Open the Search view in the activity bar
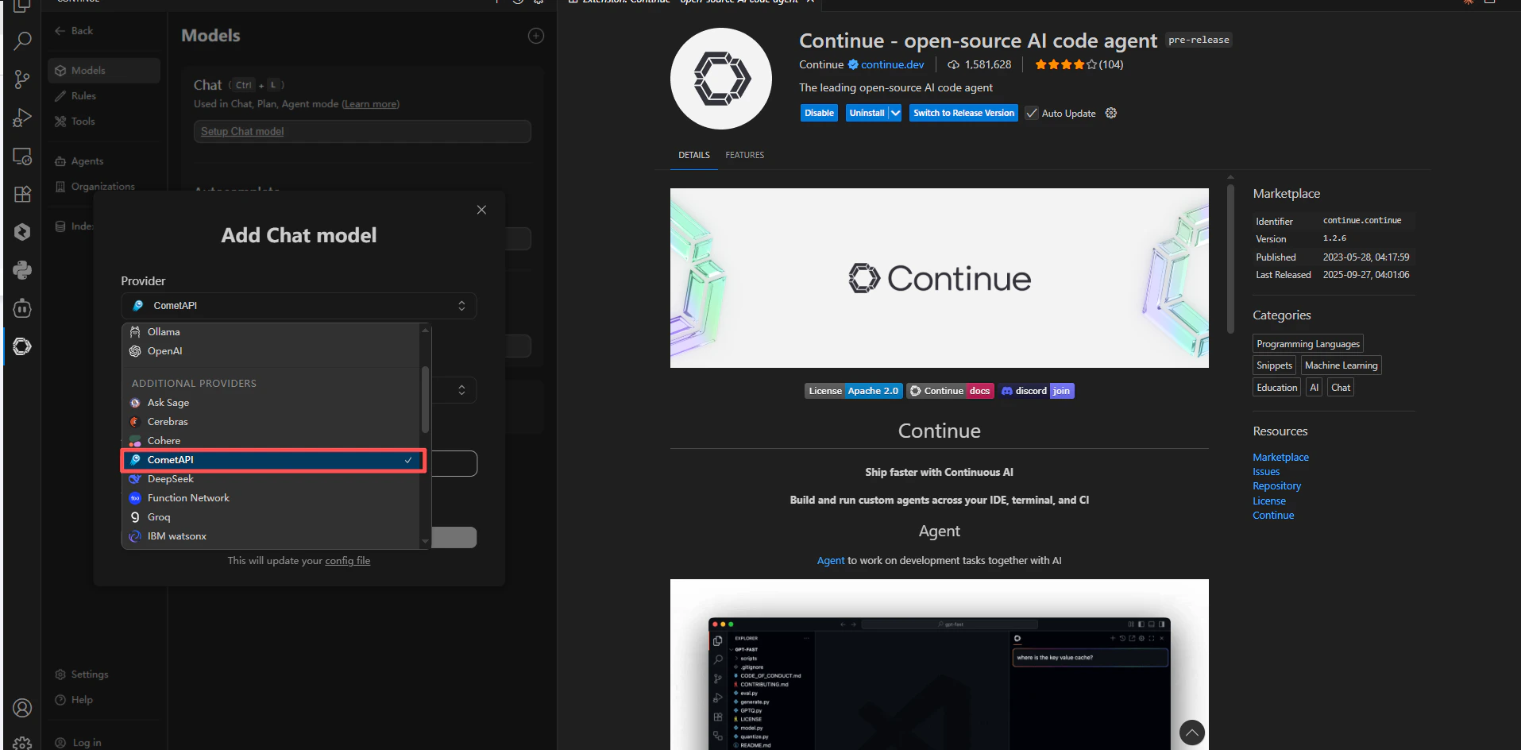 tap(21, 41)
